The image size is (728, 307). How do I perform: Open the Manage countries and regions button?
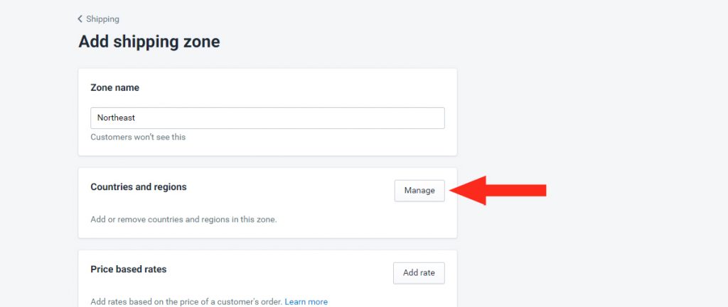click(x=419, y=190)
